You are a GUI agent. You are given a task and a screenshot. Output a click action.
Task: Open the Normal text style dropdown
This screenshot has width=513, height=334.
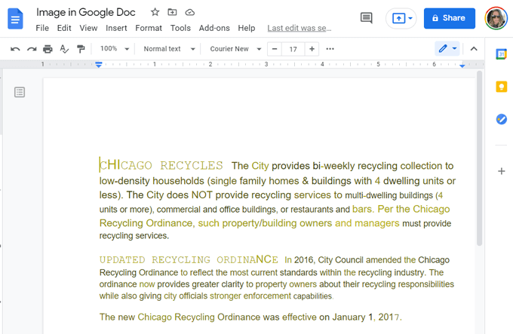[170, 49]
